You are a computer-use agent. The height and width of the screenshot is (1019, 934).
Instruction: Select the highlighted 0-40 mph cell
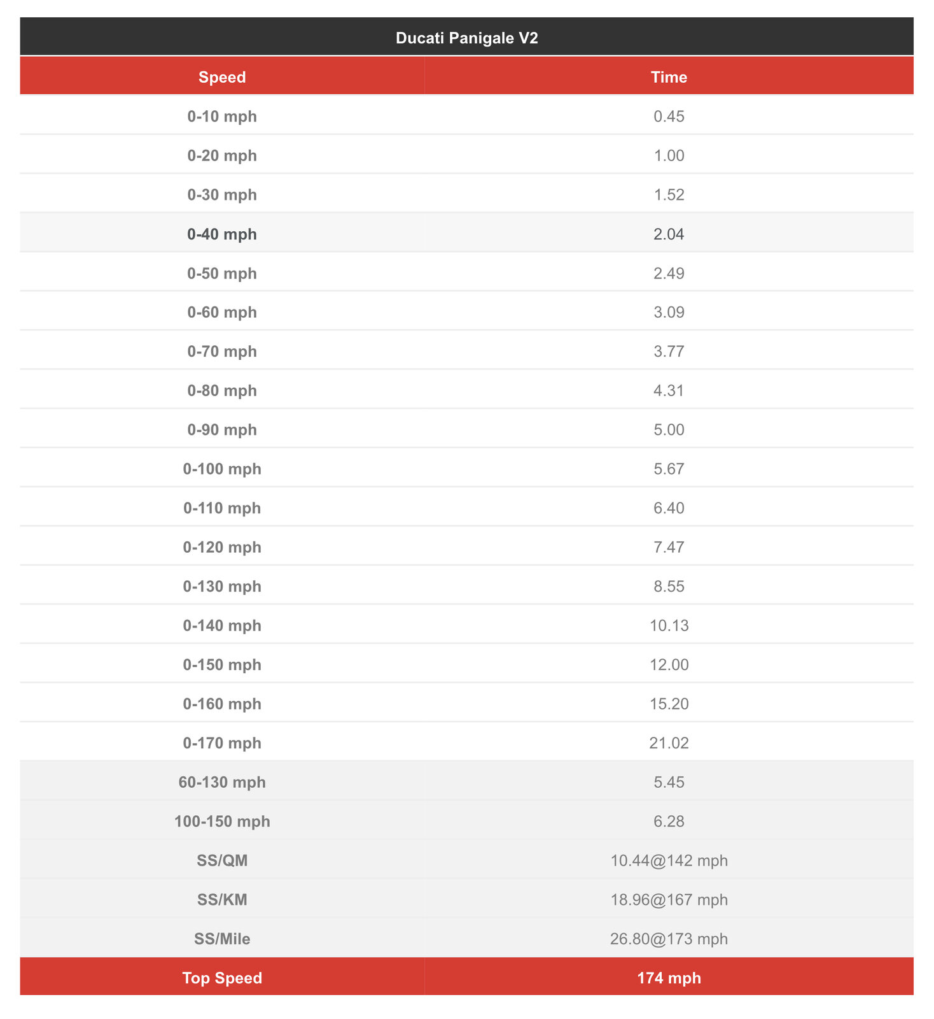[222, 234]
